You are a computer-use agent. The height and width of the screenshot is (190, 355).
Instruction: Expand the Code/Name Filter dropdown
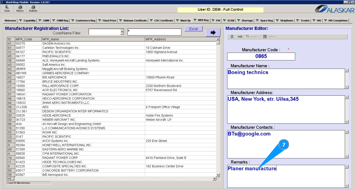click(x=122, y=32)
